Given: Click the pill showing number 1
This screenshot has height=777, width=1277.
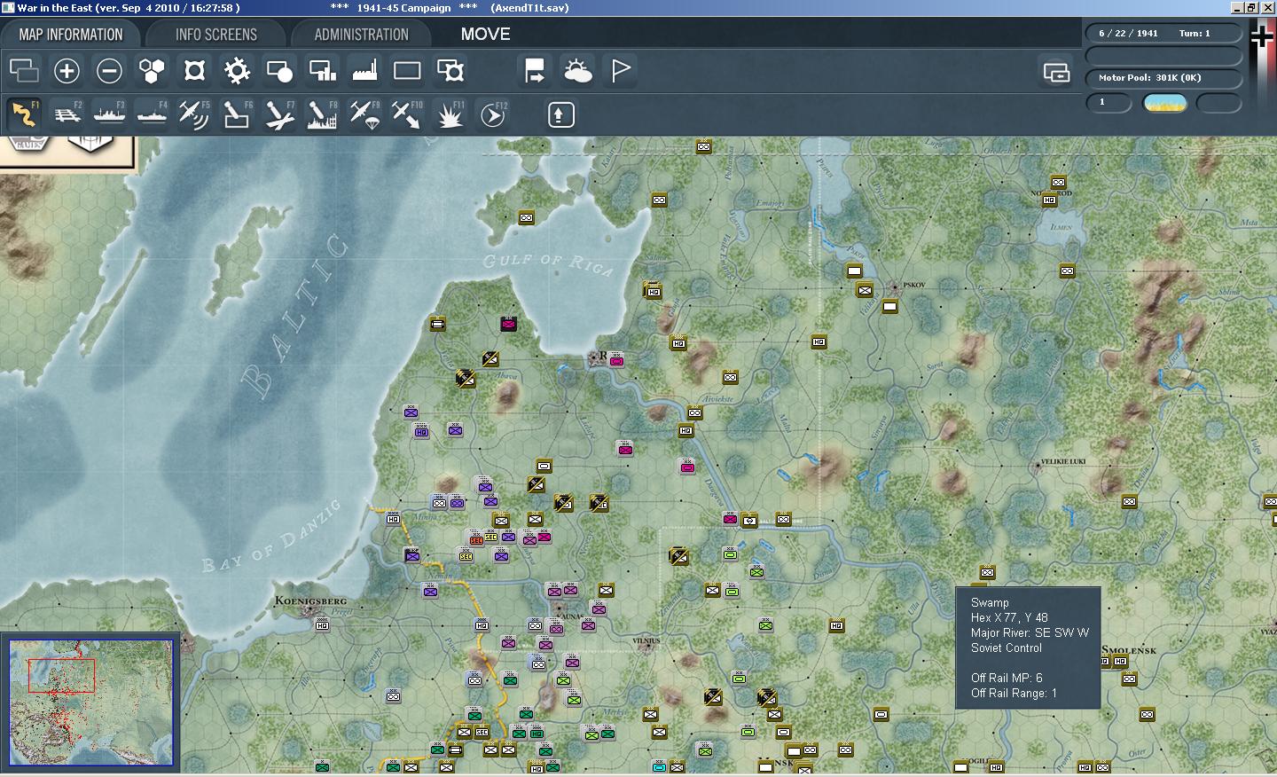Looking at the screenshot, I should coord(1109,103).
